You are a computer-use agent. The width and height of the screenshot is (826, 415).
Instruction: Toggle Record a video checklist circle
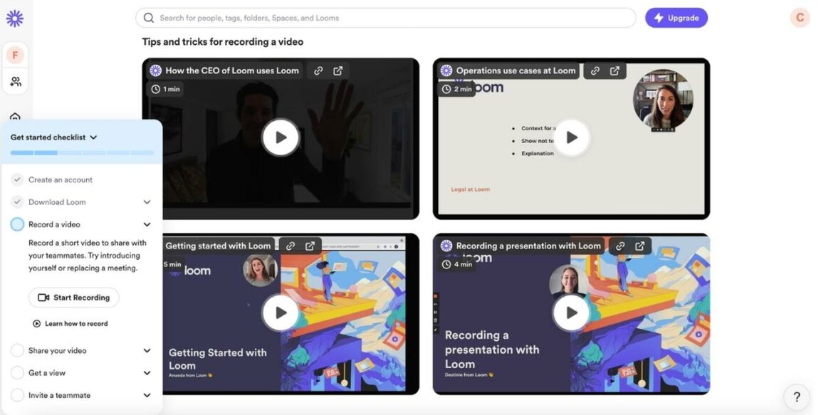[17, 224]
